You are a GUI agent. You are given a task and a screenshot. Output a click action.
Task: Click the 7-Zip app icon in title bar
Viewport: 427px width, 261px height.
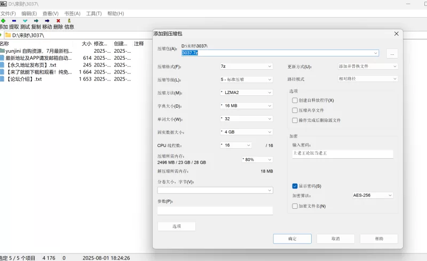(3, 4)
